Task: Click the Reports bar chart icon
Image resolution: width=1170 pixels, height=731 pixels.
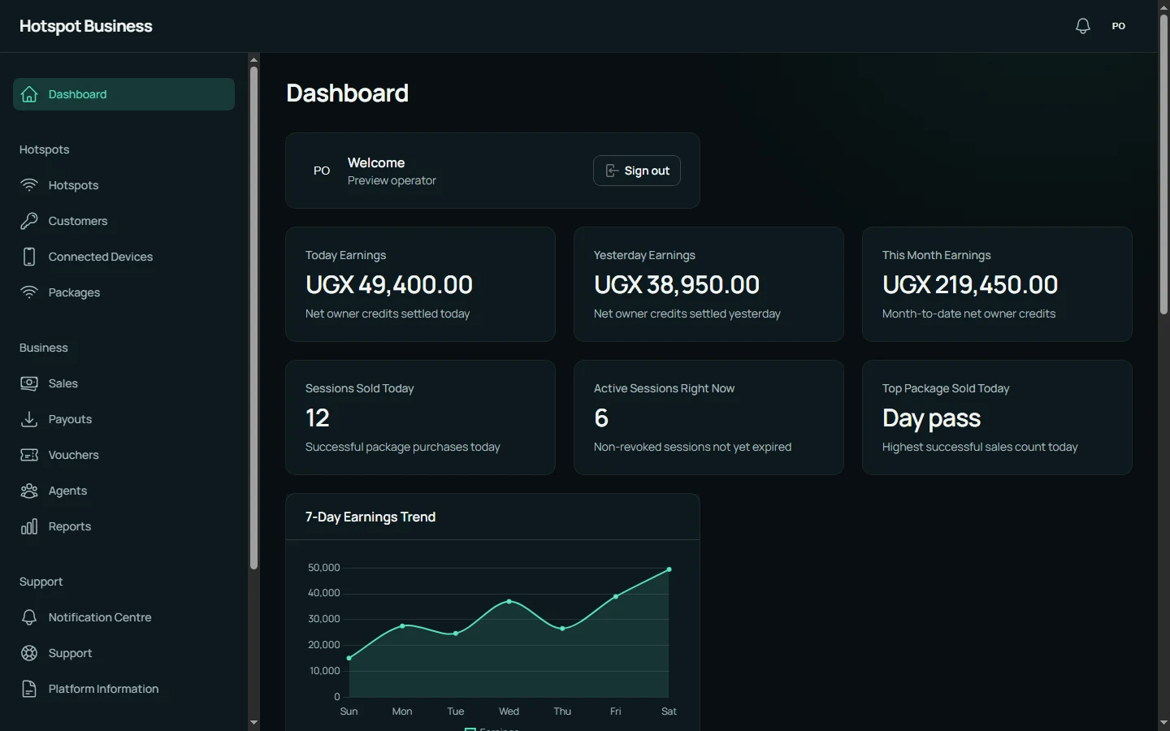Action: coord(29,526)
